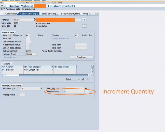This screenshot has width=165, height=132.
Task: Click the green Enter checkmark icon
Action: [x=2, y=3]
